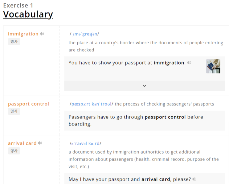Open the passport thumbnail image

pos(213,66)
